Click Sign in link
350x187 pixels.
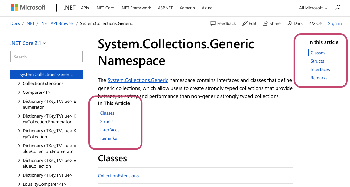click(x=335, y=23)
